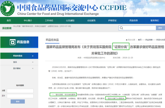Screen dimensions: 165x108
Task: Open 会议展览 navigation item
Action: [x=91, y=21]
